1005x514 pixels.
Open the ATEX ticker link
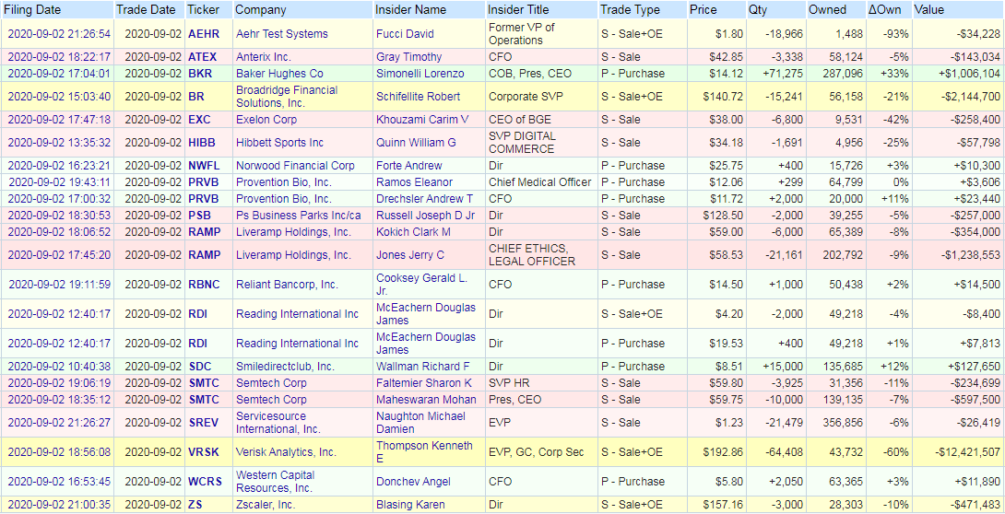click(x=203, y=57)
